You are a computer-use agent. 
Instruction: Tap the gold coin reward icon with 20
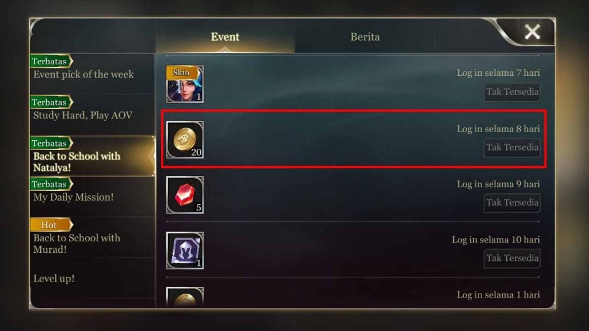185,140
